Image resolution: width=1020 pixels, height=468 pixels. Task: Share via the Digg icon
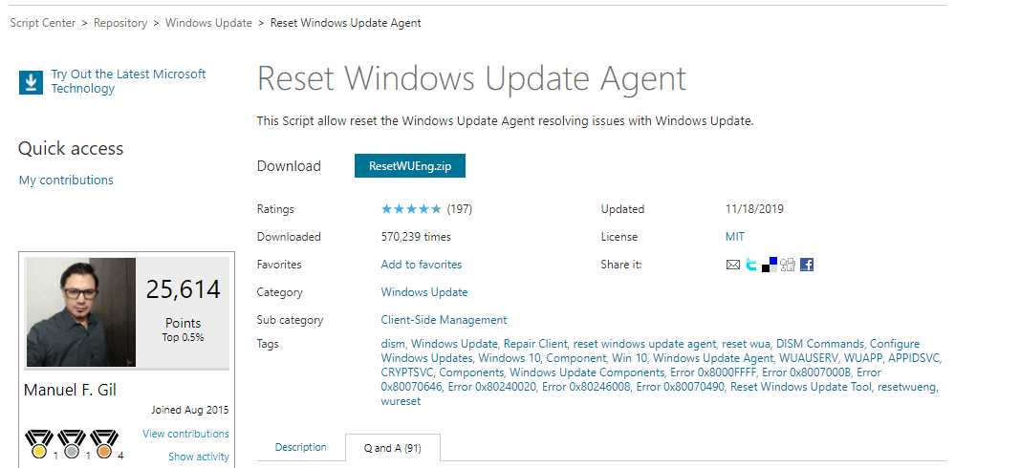click(x=788, y=265)
